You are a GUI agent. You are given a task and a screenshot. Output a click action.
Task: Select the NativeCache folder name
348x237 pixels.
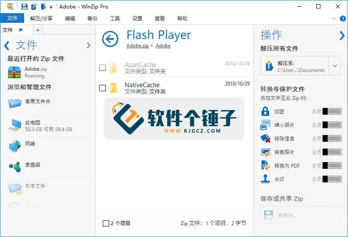point(142,85)
